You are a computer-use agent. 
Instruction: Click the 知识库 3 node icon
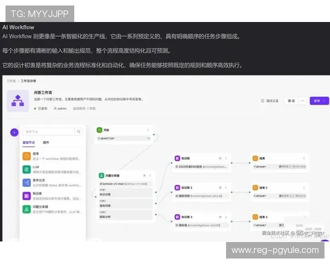pyautogui.click(x=178, y=217)
